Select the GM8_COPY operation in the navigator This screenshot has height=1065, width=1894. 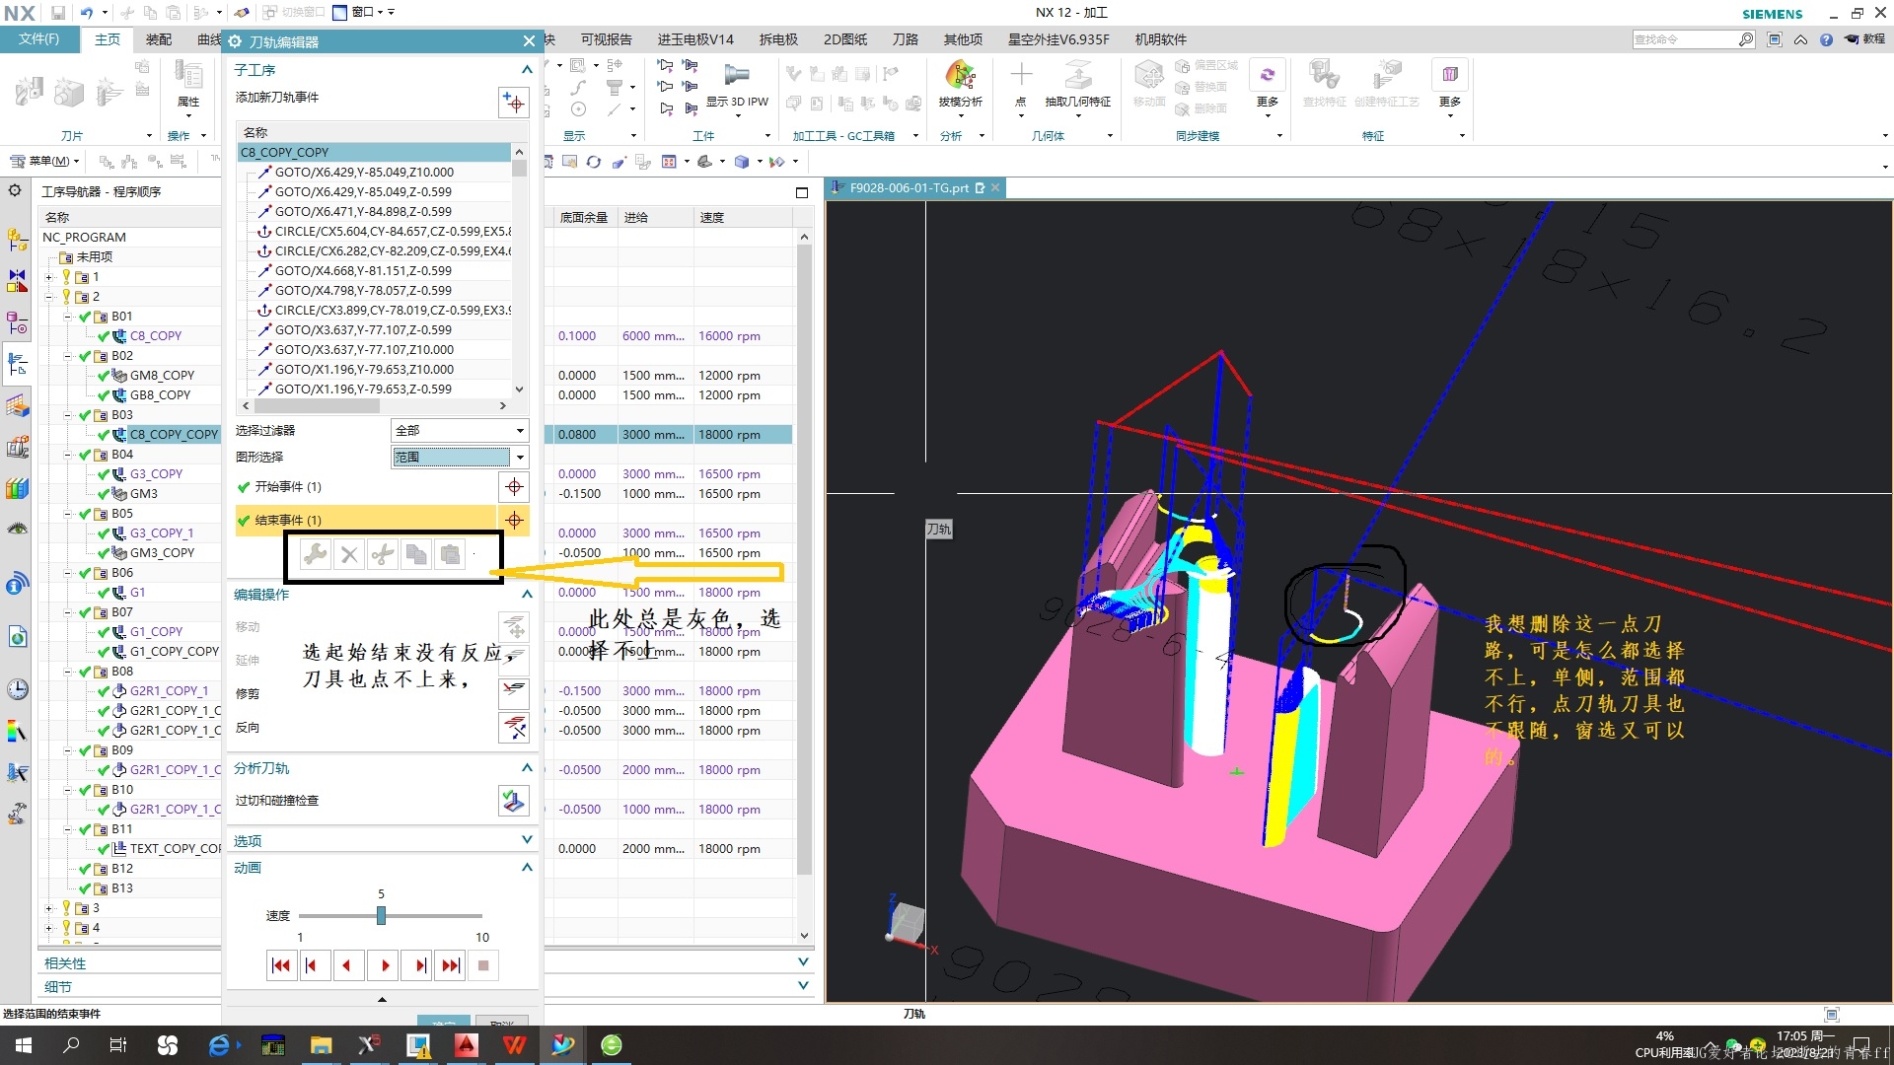(162, 376)
